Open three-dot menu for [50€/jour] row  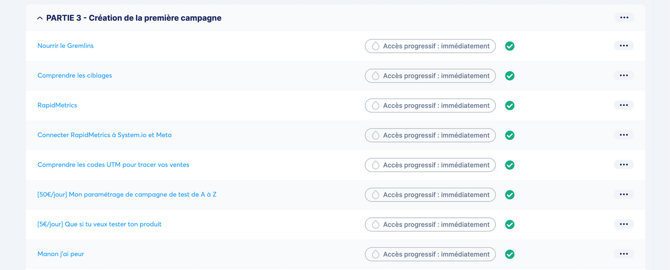(x=624, y=194)
